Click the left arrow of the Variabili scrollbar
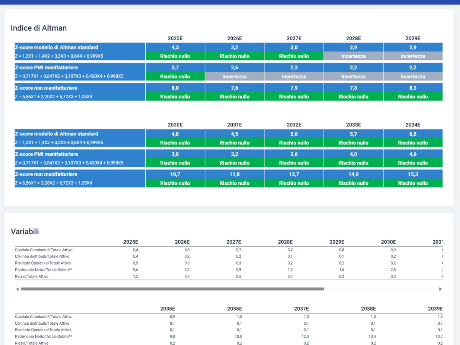The image size is (460, 345). click(17, 289)
